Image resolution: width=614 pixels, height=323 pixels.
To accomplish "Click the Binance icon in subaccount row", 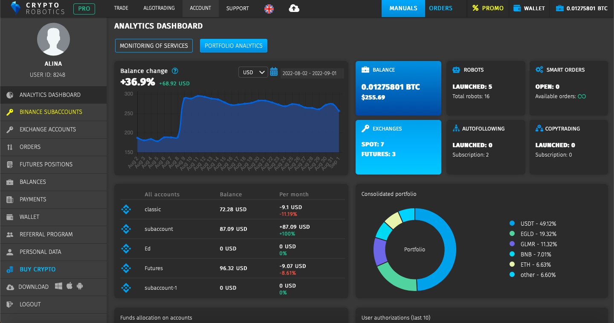I will point(126,229).
